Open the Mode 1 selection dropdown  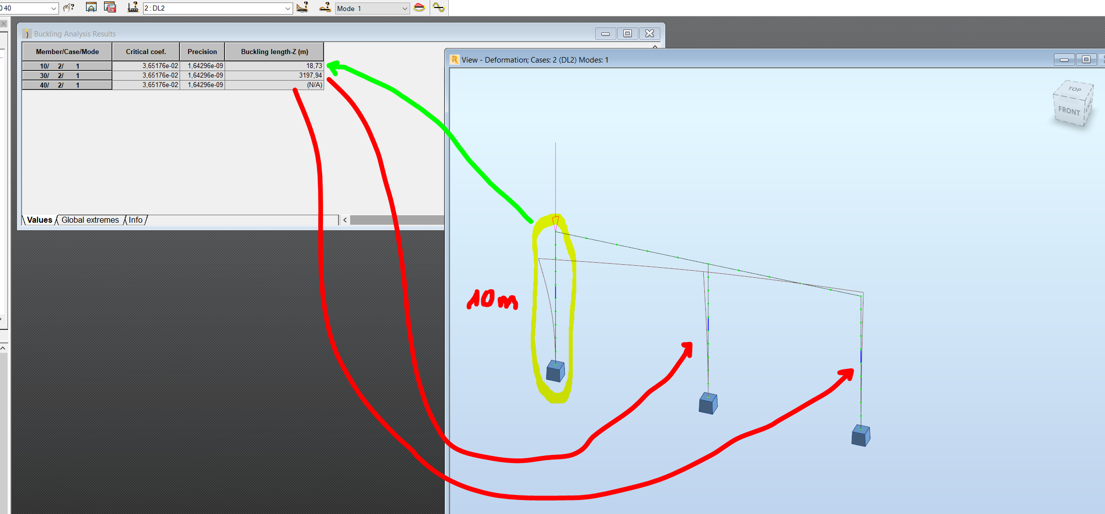pyautogui.click(x=404, y=8)
